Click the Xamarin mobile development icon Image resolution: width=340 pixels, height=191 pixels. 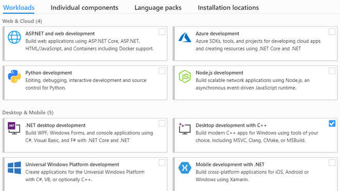pyautogui.click(x=185, y=168)
